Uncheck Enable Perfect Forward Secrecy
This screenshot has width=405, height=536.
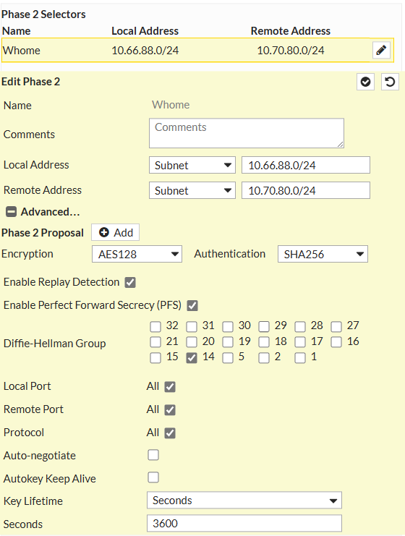pyautogui.click(x=192, y=305)
